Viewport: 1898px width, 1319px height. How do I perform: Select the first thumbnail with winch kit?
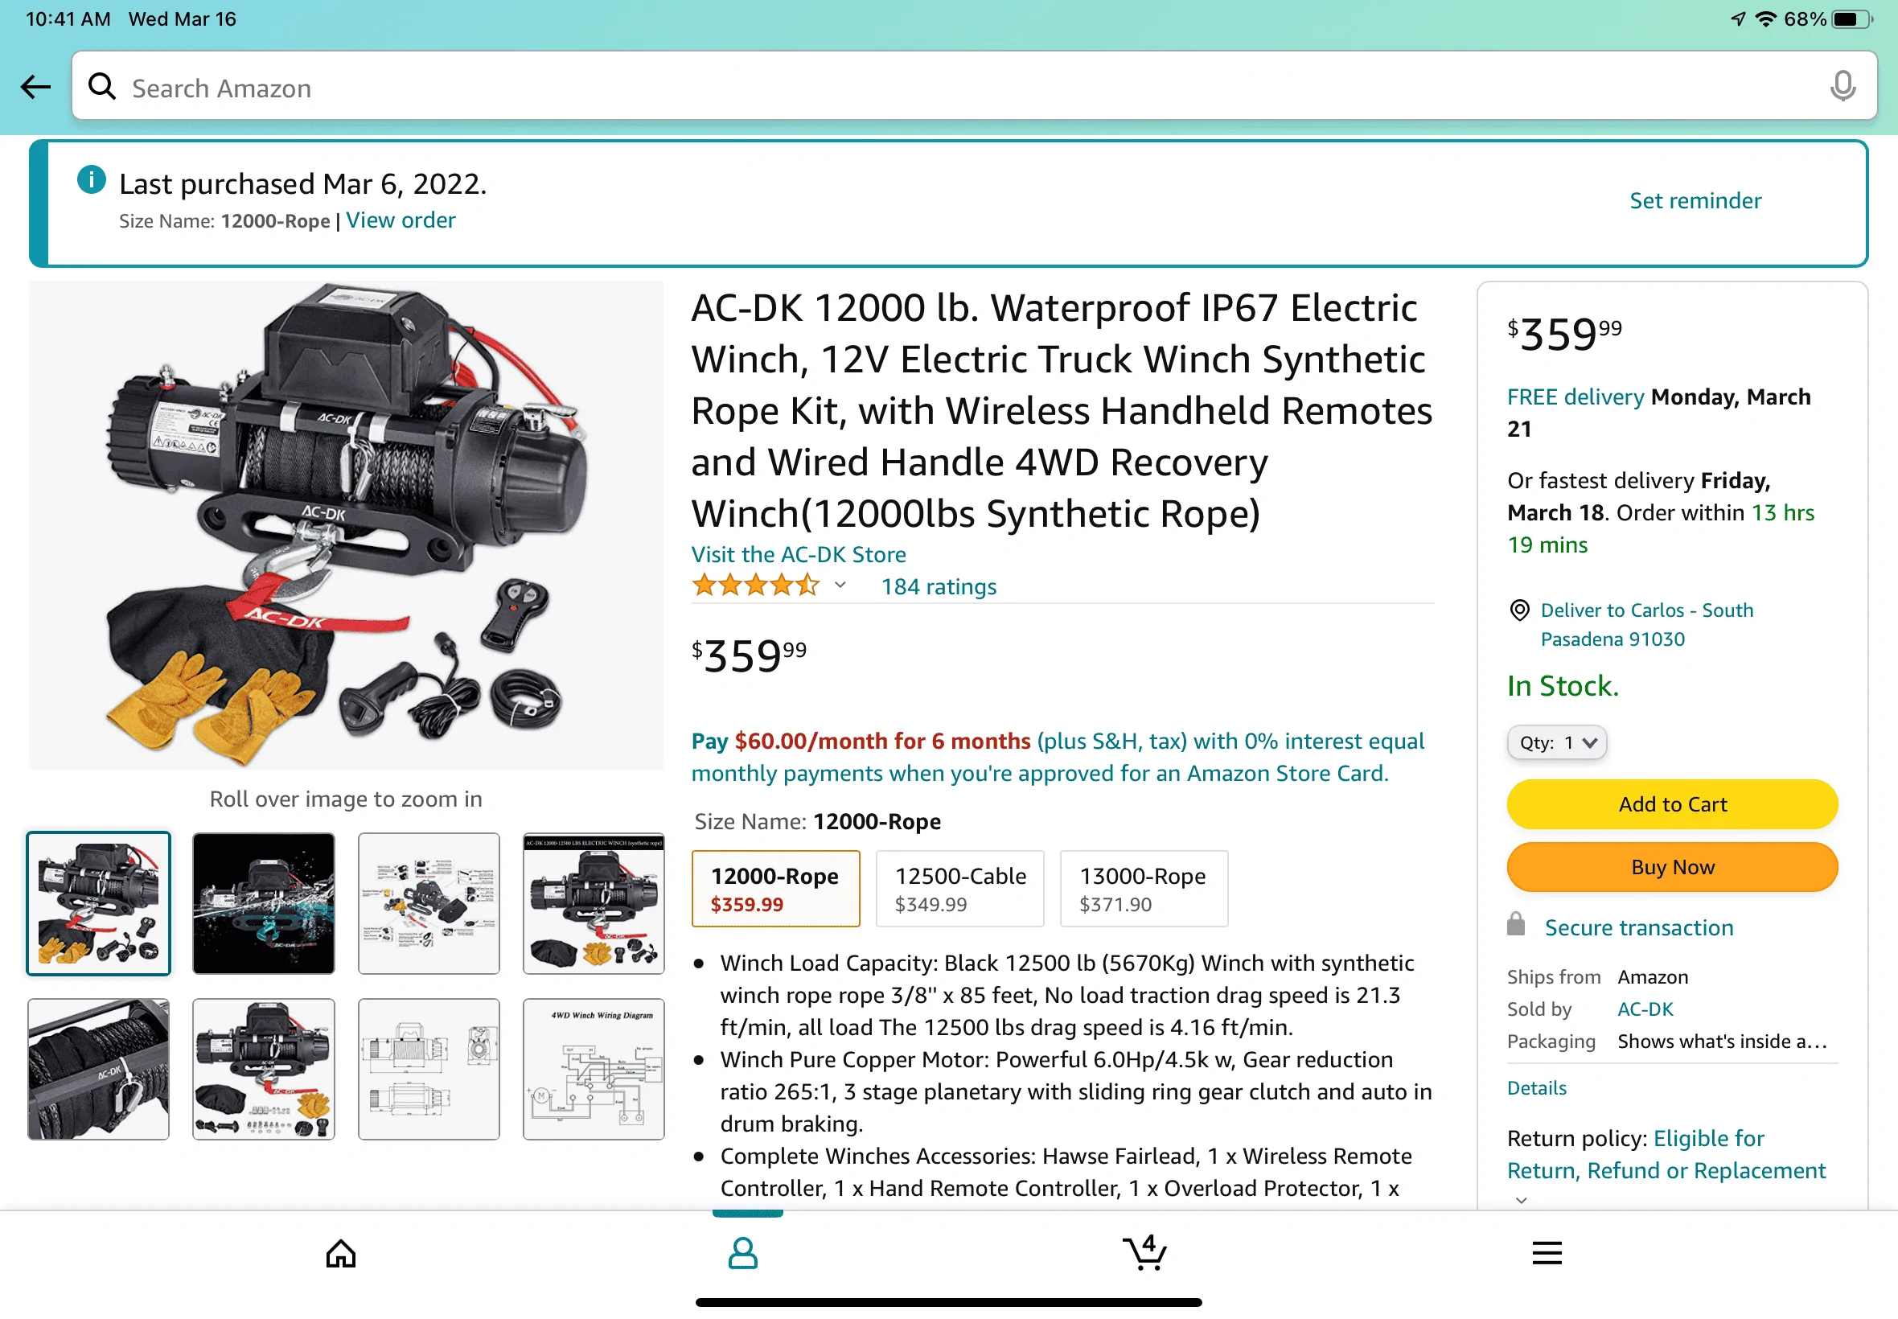click(x=98, y=903)
